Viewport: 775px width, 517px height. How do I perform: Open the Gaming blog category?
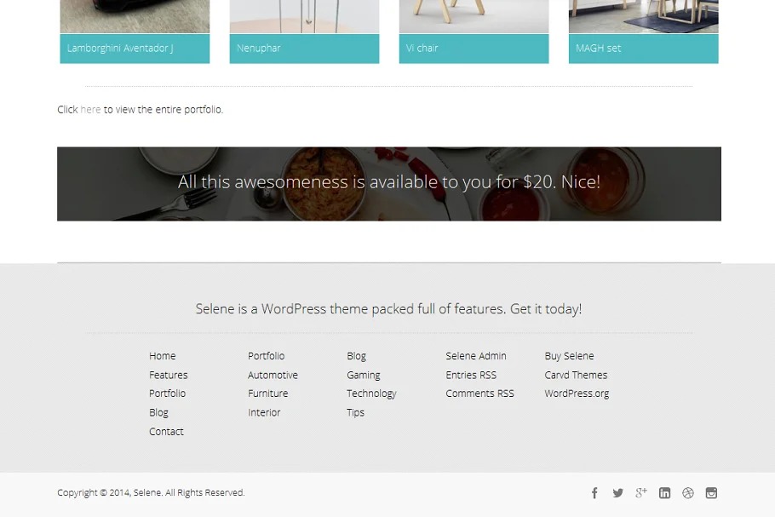point(363,375)
